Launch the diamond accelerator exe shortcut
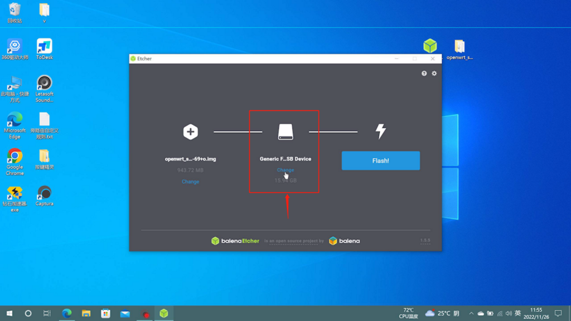 (14, 199)
